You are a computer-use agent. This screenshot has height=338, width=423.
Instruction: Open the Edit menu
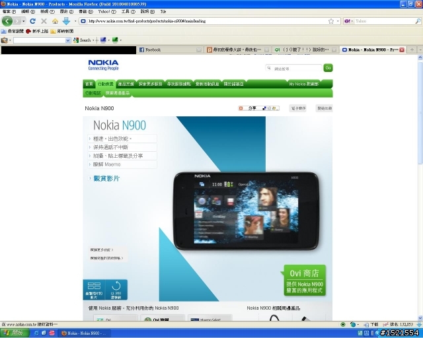[28, 12]
